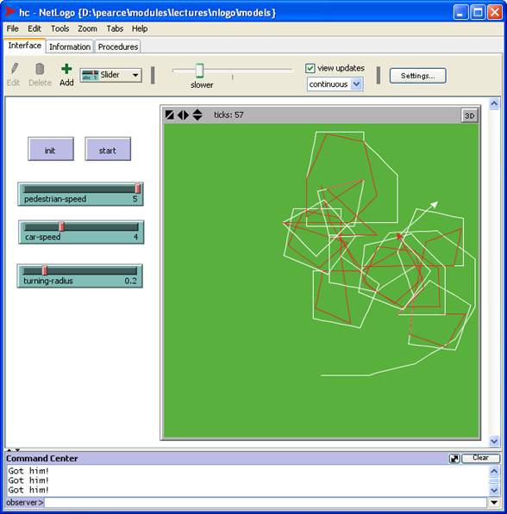Open the Tools menu
Viewport: 507px width, 514px height.
59,29
